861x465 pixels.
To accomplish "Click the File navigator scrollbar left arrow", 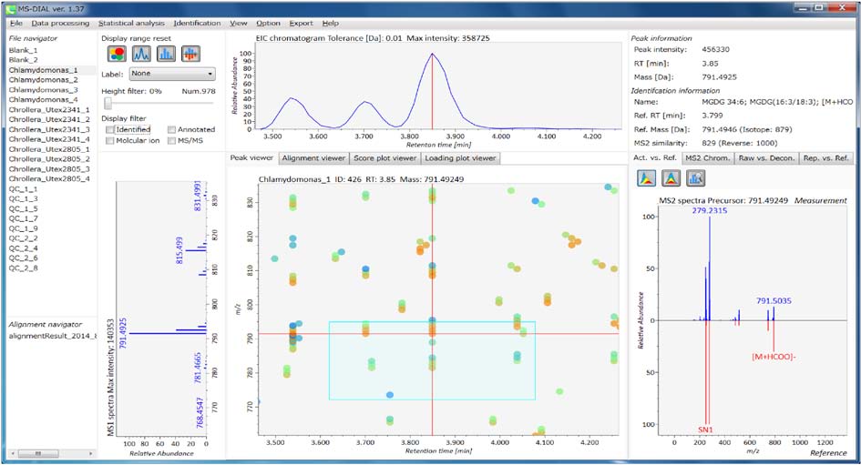I will (x=12, y=453).
